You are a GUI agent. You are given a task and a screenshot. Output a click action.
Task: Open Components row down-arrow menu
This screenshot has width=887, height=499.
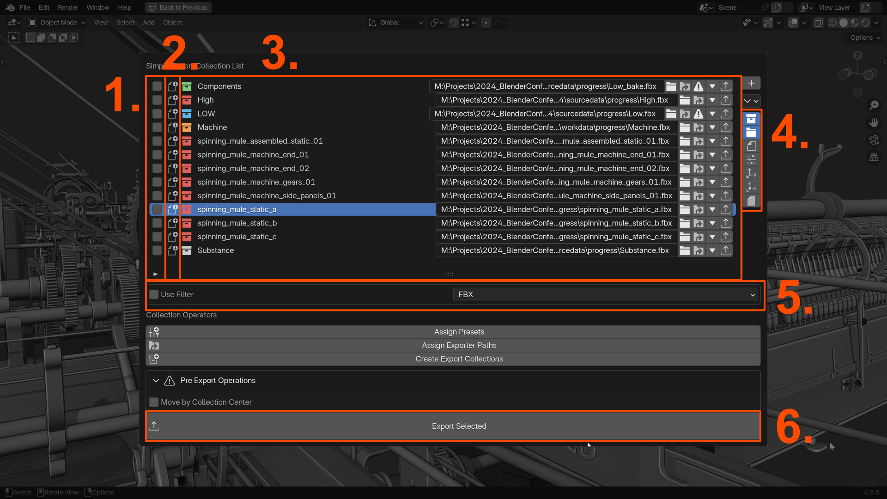pyautogui.click(x=712, y=86)
